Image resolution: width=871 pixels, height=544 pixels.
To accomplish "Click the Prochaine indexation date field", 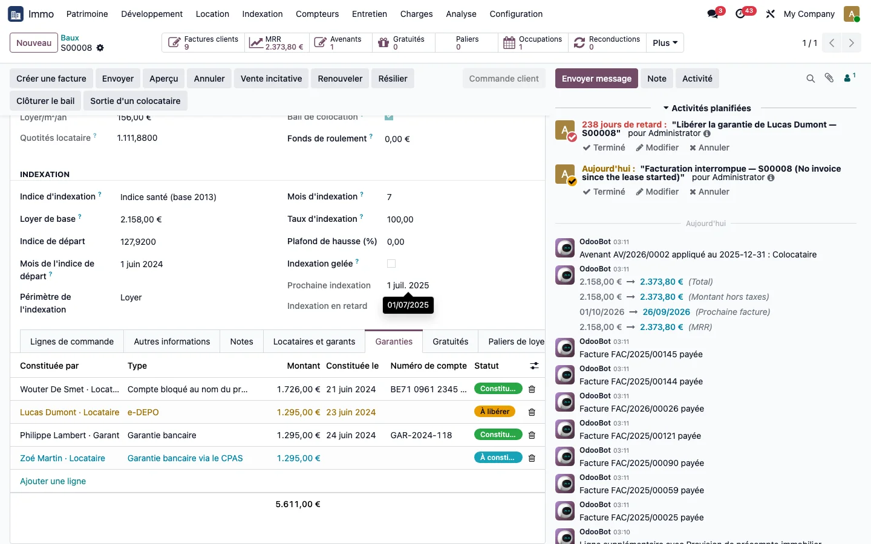I will coord(408,285).
